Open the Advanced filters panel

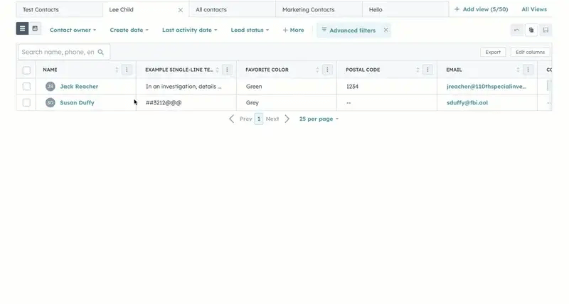pos(349,31)
